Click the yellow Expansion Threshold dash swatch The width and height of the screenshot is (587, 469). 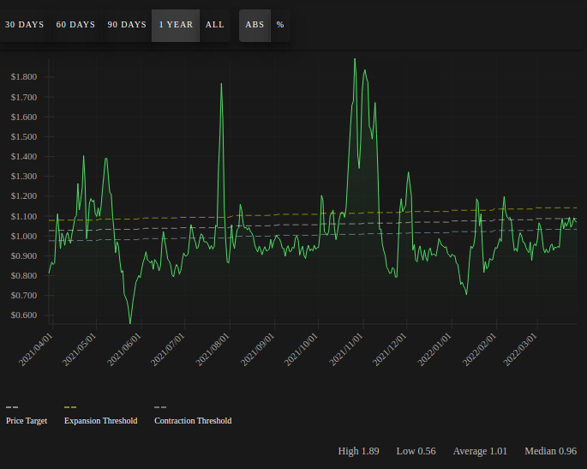click(70, 407)
